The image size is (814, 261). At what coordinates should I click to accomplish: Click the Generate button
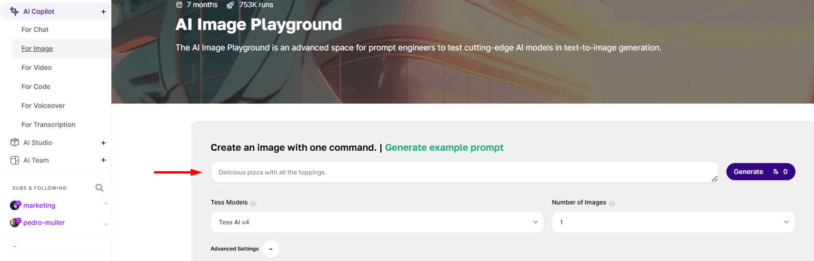(x=761, y=172)
